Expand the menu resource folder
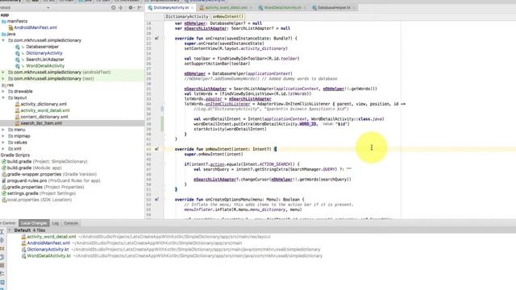The width and height of the screenshot is (516, 290). (3, 130)
